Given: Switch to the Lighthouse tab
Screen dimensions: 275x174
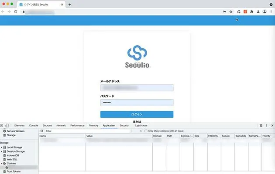Looking at the screenshot, I should click(141, 125).
